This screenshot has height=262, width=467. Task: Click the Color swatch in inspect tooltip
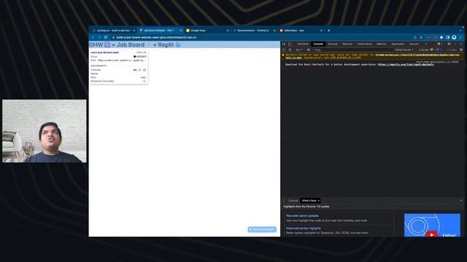tap(134, 57)
